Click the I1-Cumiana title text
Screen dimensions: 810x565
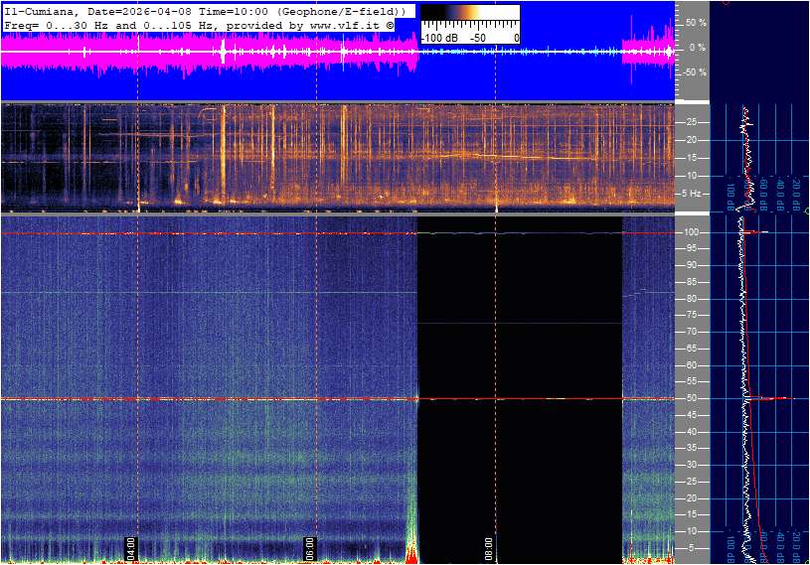pyautogui.click(x=40, y=9)
